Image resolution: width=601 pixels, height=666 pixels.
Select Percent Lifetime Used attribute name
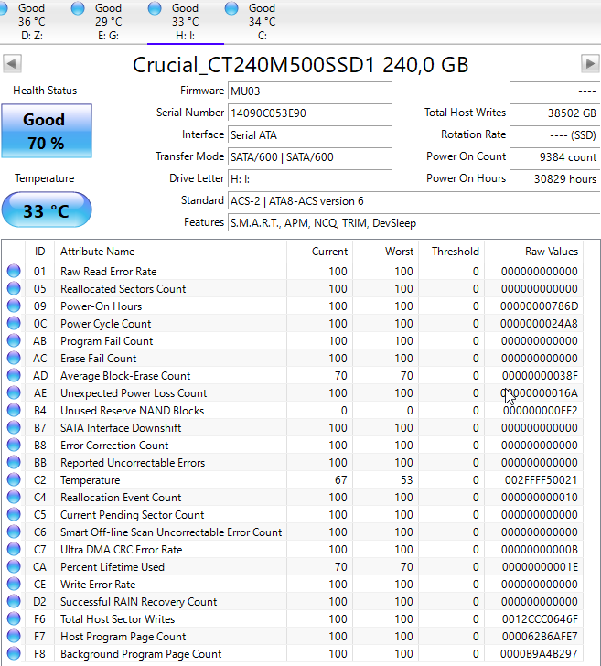tap(113, 567)
